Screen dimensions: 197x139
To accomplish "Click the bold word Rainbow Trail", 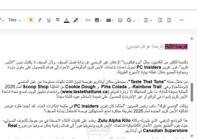I will [147, 87].
